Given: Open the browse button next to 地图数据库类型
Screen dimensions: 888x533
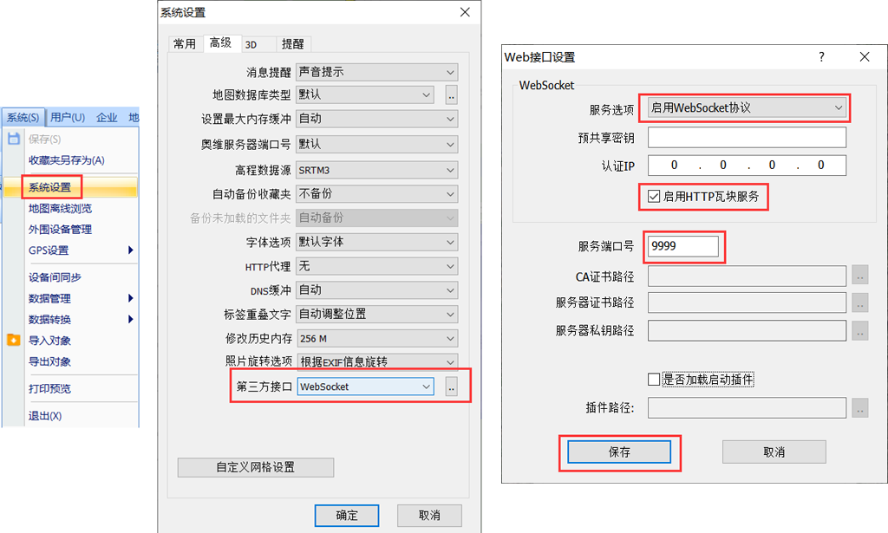Looking at the screenshot, I should 451,95.
